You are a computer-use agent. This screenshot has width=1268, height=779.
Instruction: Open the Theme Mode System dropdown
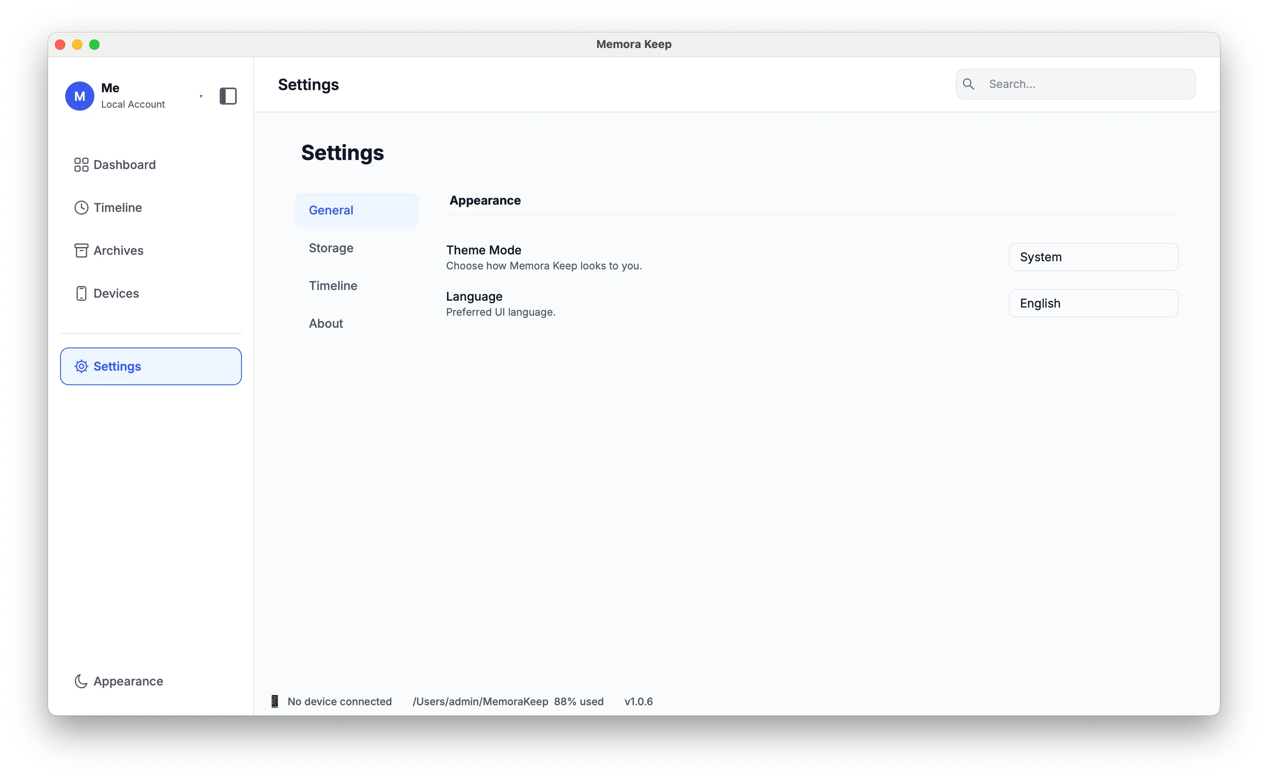[1093, 257]
